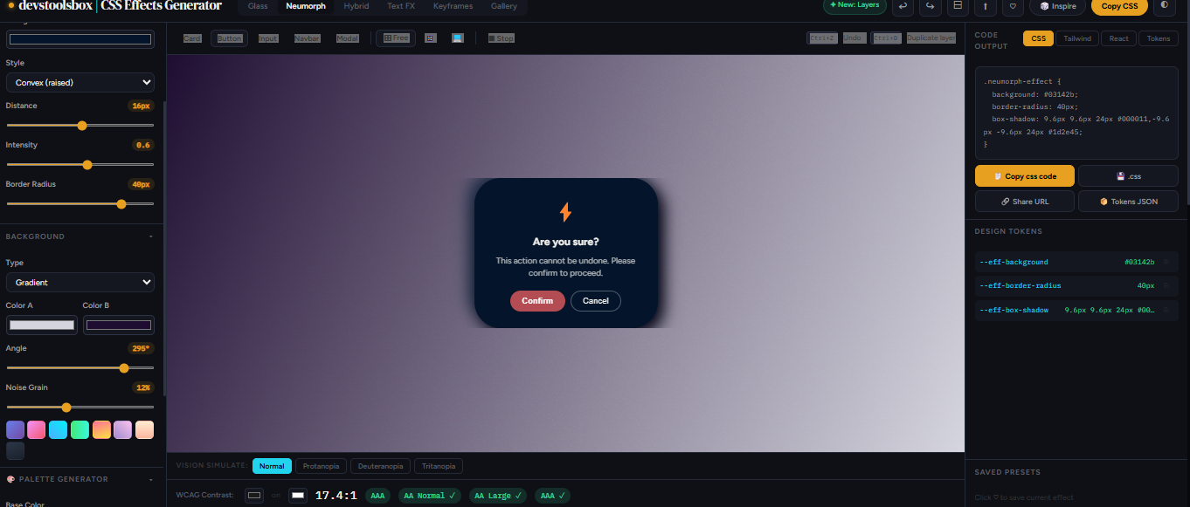Click the New: Layers badge
Screen dimensions: 1190x507
coord(854,5)
